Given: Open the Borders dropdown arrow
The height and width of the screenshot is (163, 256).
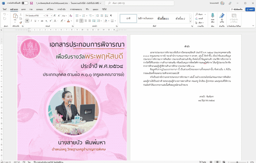Looking at the screenshot, I should tap(115, 21).
